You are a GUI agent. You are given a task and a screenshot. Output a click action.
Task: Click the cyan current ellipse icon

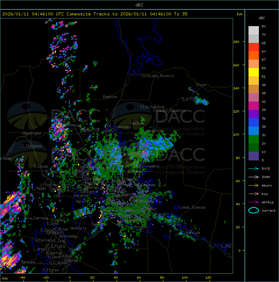coord(254,210)
